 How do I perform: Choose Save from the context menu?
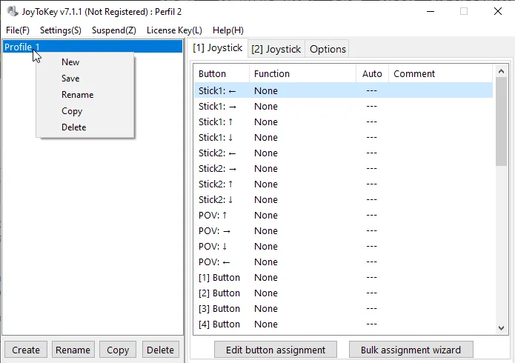[70, 79]
